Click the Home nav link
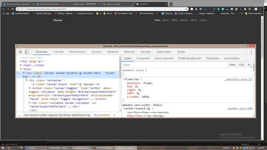 pos(157,20)
